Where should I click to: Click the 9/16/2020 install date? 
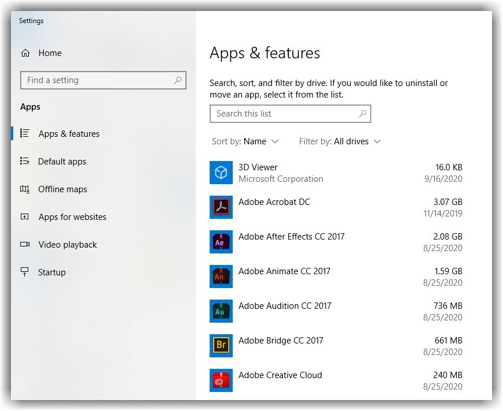[x=444, y=178]
